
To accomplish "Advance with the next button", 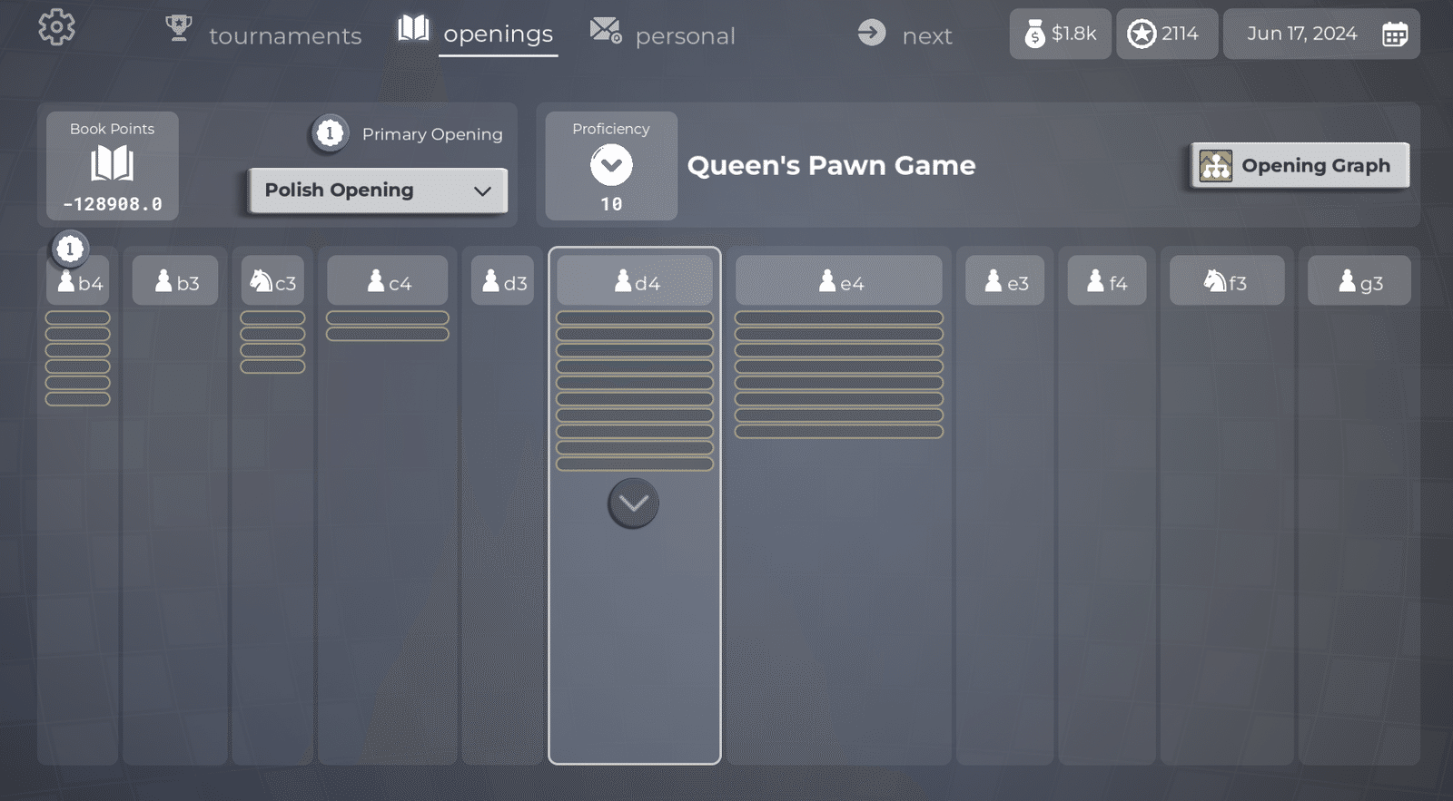I will [x=927, y=36].
